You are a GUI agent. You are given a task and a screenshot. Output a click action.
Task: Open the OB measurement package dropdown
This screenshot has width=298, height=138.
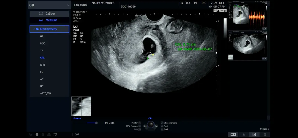click(49, 5)
